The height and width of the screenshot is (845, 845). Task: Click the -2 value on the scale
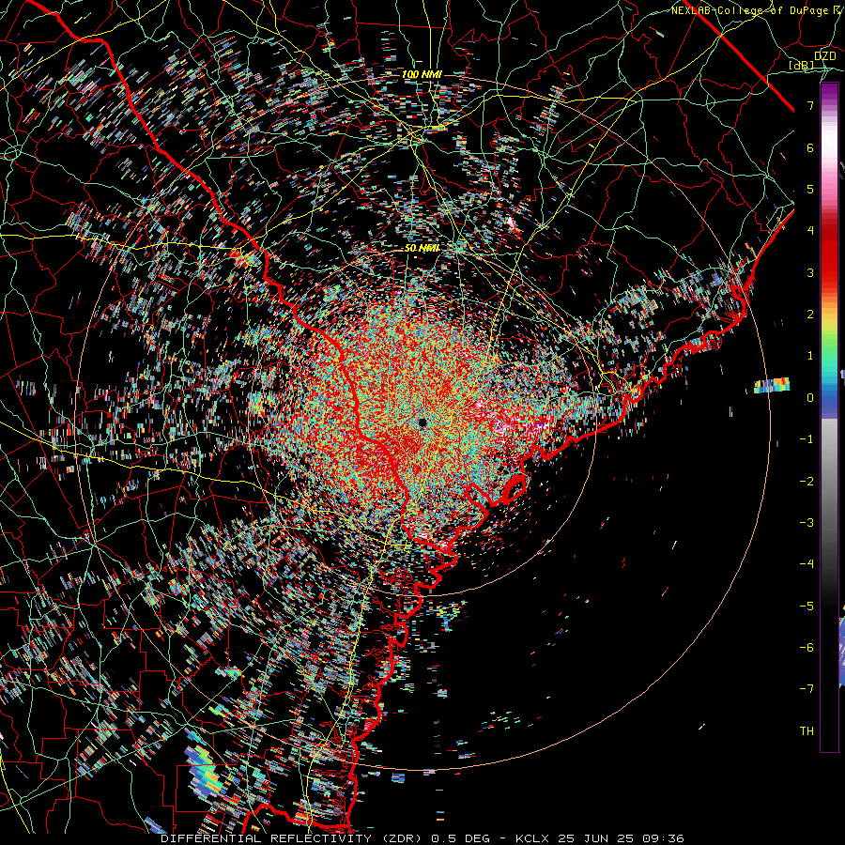pyautogui.click(x=807, y=482)
